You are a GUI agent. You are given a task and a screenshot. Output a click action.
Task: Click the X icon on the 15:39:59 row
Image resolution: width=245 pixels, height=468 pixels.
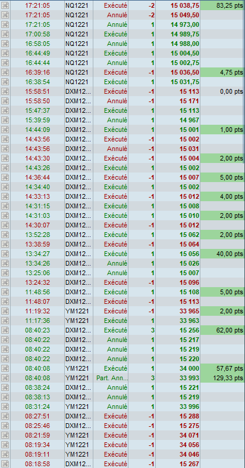[x=5, y=120]
